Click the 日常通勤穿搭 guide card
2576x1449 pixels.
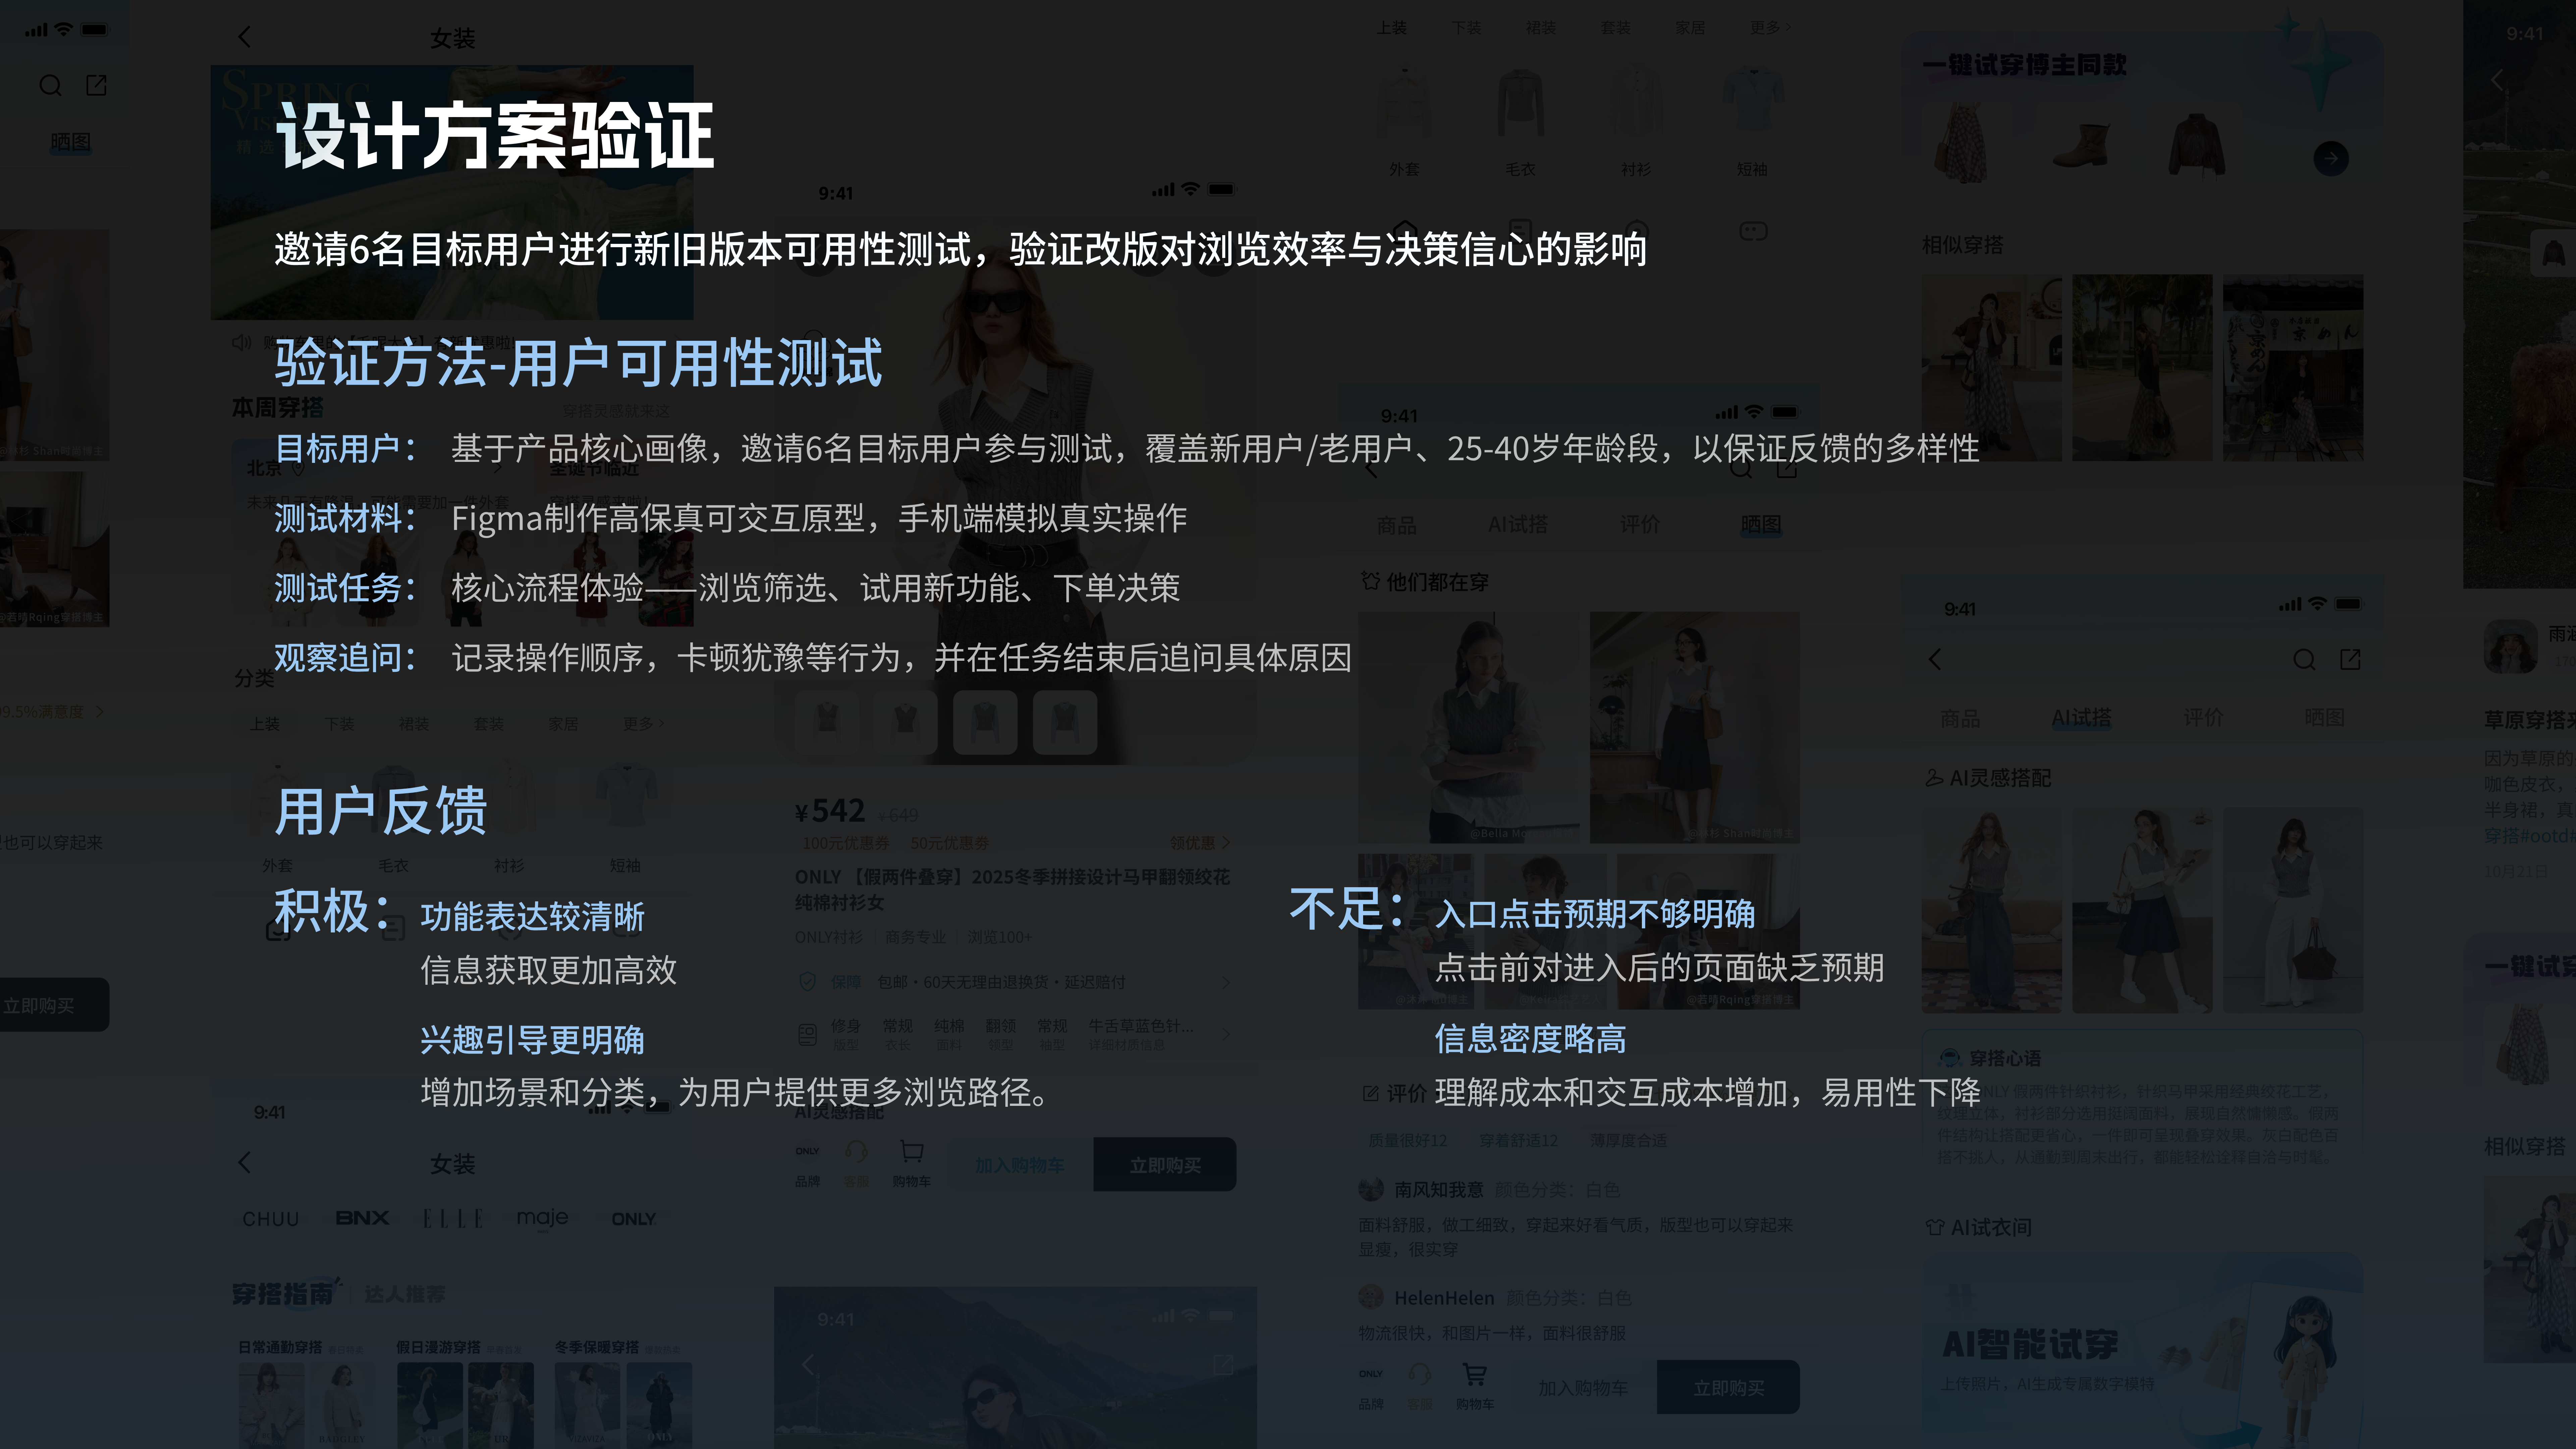click(307, 1393)
